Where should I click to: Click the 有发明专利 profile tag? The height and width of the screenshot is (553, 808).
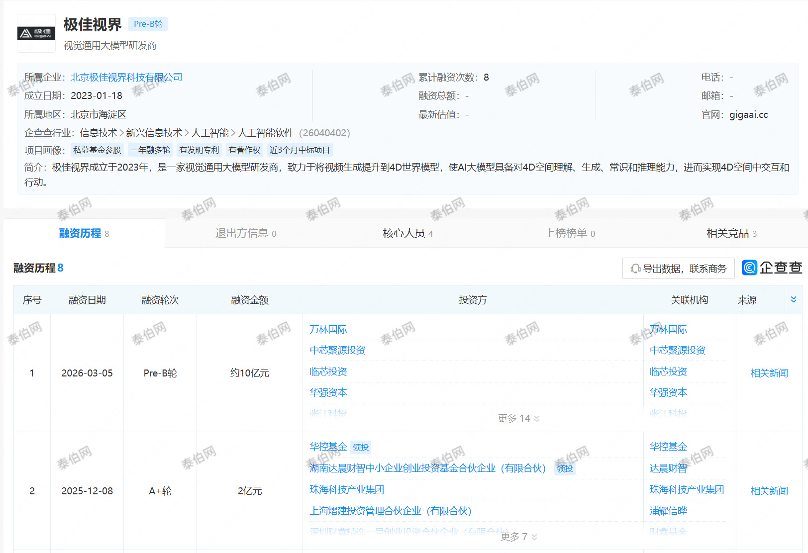tap(199, 150)
